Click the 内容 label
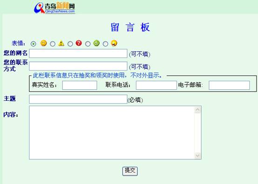The height and width of the screenshot is (184, 258). pos(11,115)
